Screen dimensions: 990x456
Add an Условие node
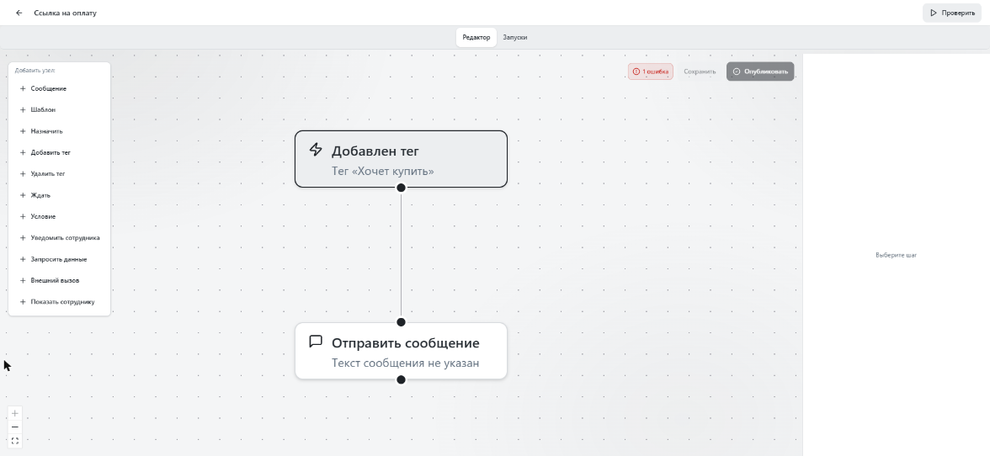click(59, 216)
